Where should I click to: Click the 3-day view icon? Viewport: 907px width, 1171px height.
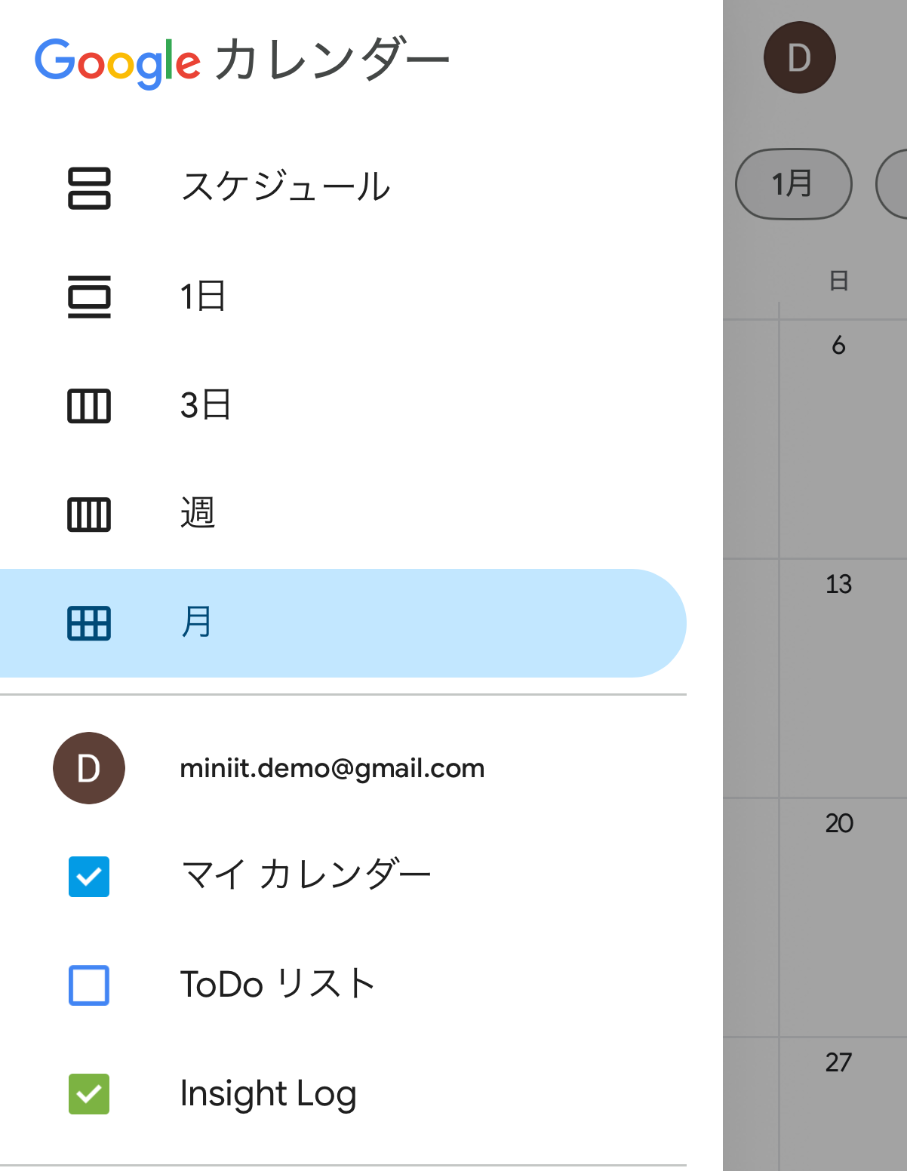point(89,406)
